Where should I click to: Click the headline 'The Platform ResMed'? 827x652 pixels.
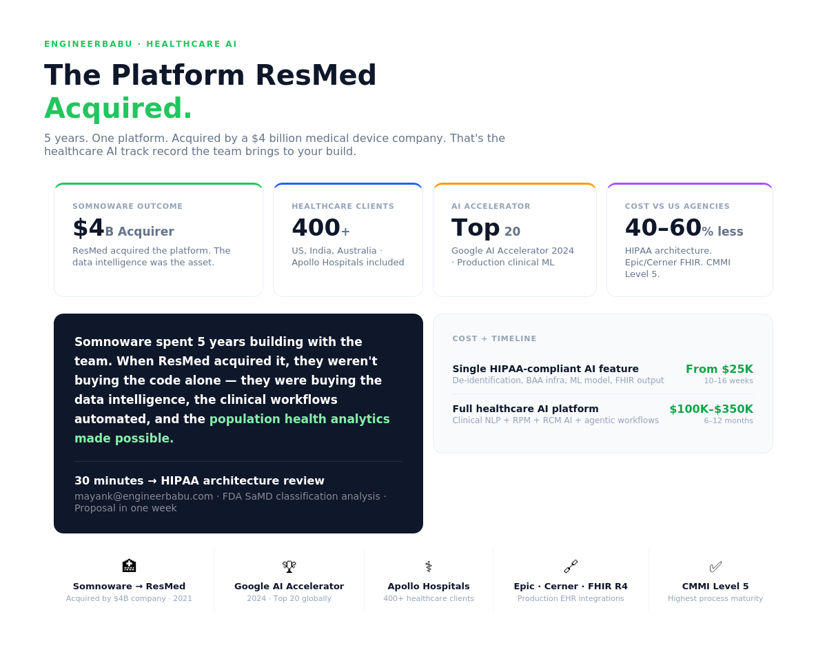point(210,75)
